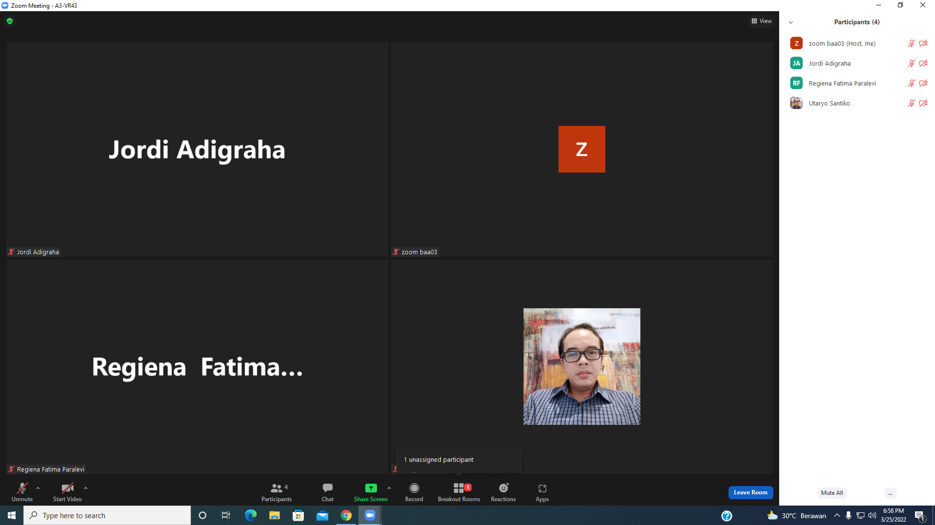The width and height of the screenshot is (935, 525).
Task: Open Breakout Rooms
Action: coord(459,492)
